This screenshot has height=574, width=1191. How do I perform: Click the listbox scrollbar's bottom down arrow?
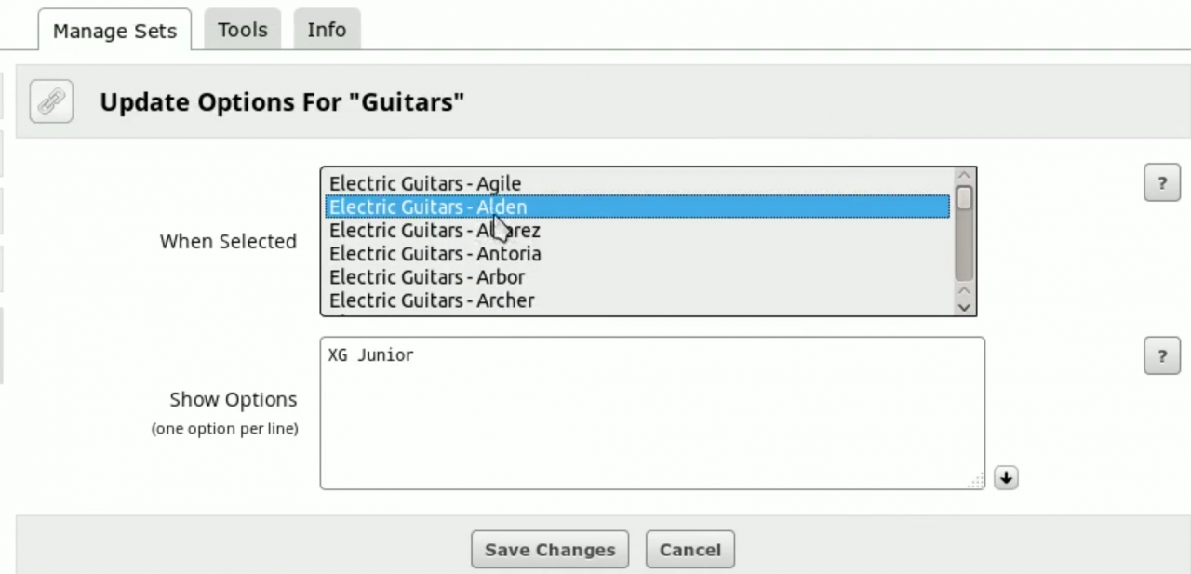tap(964, 307)
